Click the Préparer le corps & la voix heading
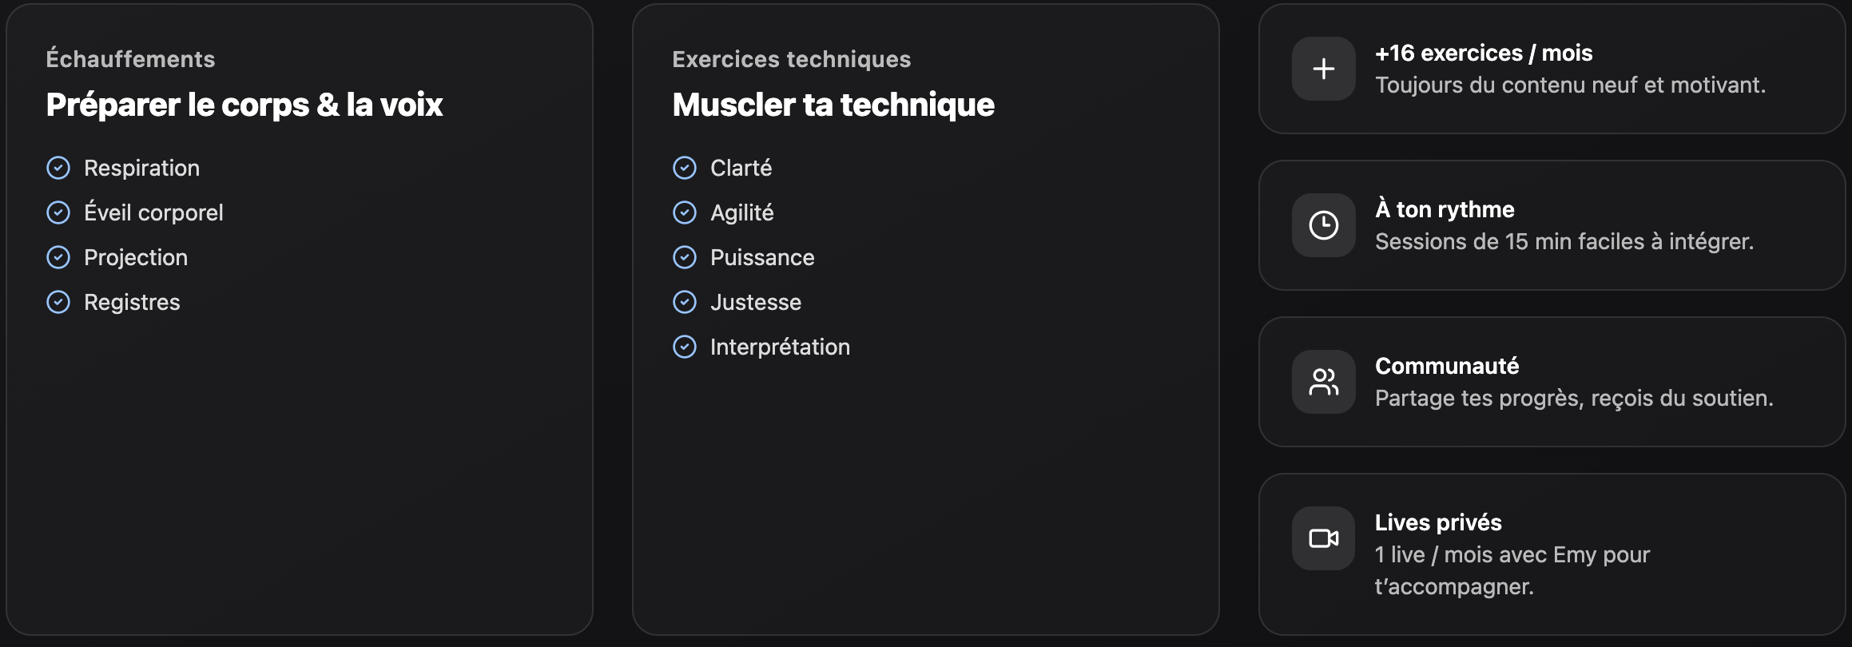The height and width of the screenshot is (647, 1852). point(244,105)
